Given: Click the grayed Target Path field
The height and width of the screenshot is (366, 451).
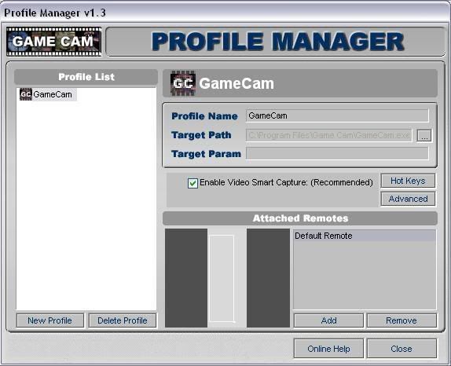Looking at the screenshot, I should (328, 135).
